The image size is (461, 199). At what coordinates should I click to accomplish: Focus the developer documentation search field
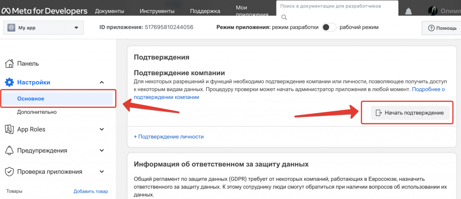point(338,8)
